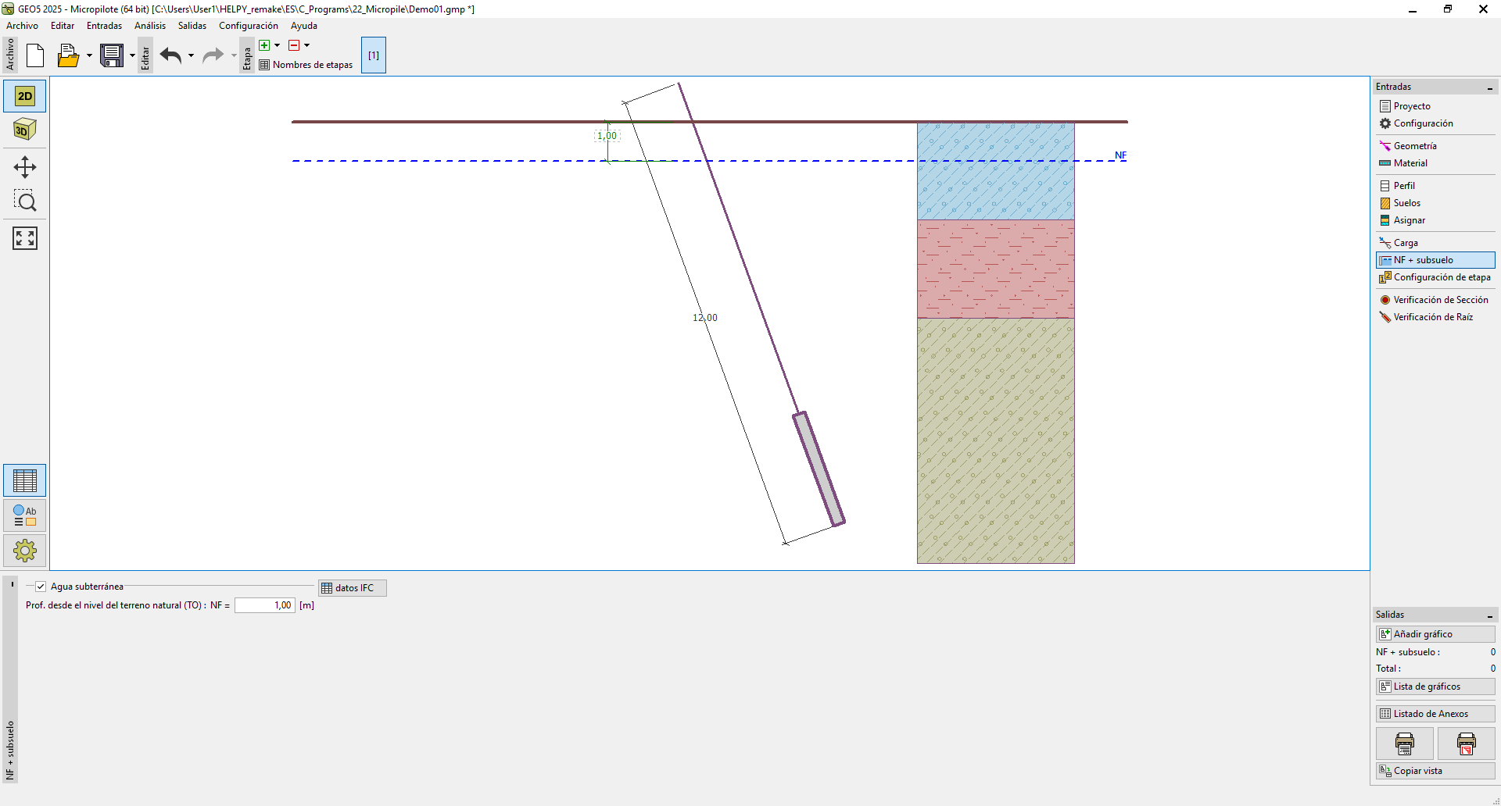Expand the save file dropdown arrow
Viewport: 1501px width, 806px height.
point(132,55)
